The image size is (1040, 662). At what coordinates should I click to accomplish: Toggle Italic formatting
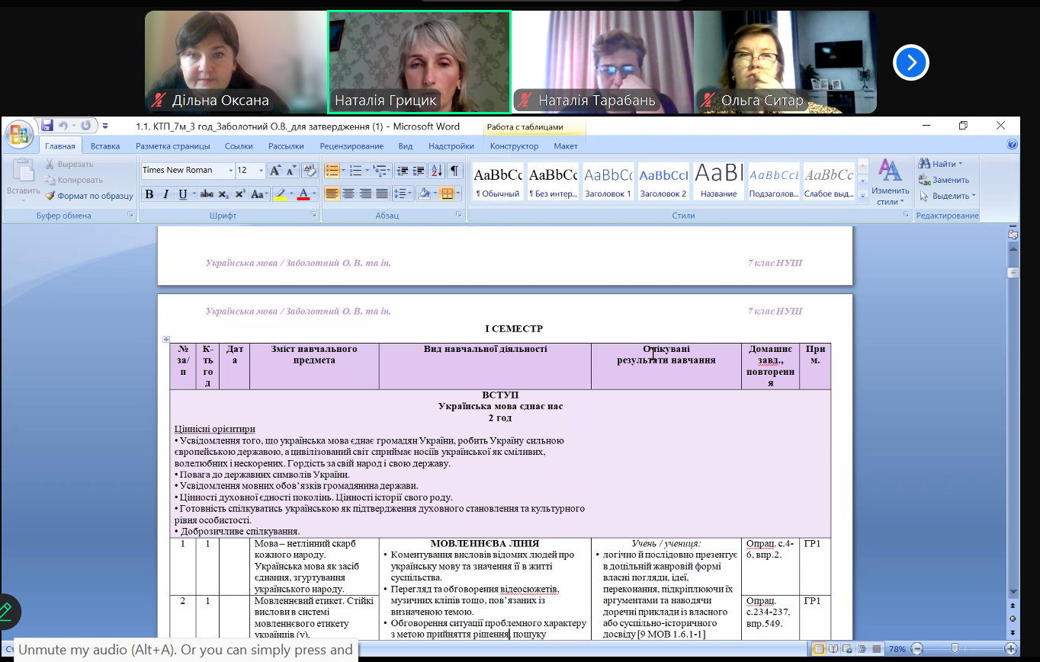pos(165,194)
